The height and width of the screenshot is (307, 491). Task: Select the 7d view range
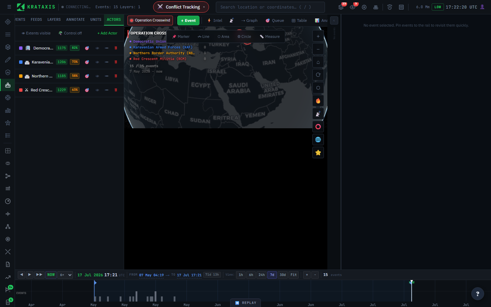[x=272, y=275]
